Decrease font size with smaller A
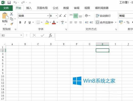This screenshot has width=133, height=101. coord(65,16)
